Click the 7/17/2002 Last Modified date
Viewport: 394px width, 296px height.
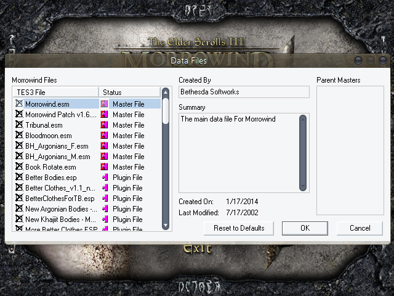242,213
